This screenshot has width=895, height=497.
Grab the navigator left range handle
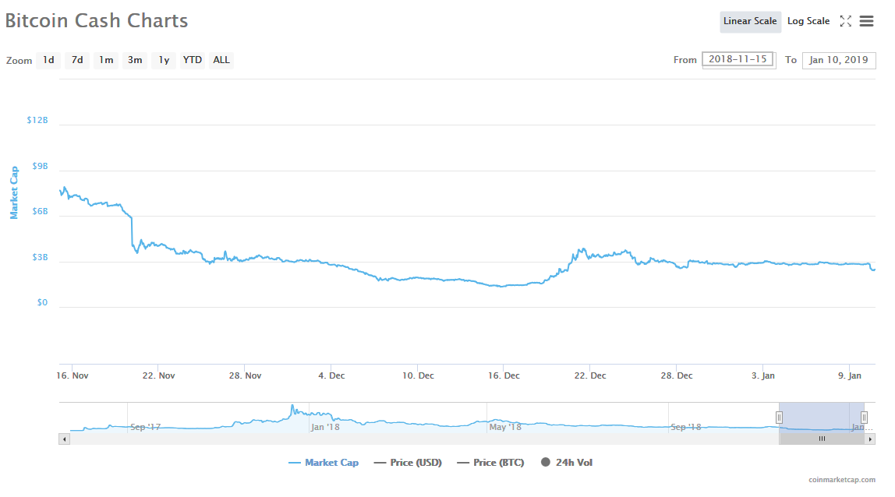[x=779, y=418]
